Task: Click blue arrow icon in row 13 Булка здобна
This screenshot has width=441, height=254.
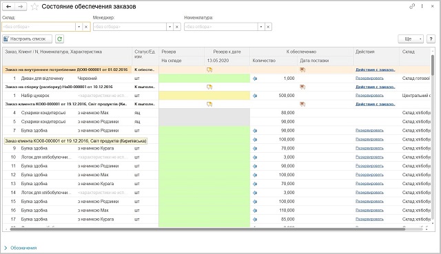Action: (255, 184)
